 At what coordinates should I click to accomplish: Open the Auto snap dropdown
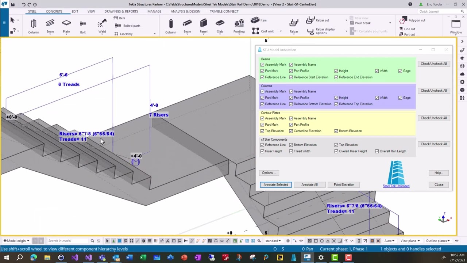point(389,241)
